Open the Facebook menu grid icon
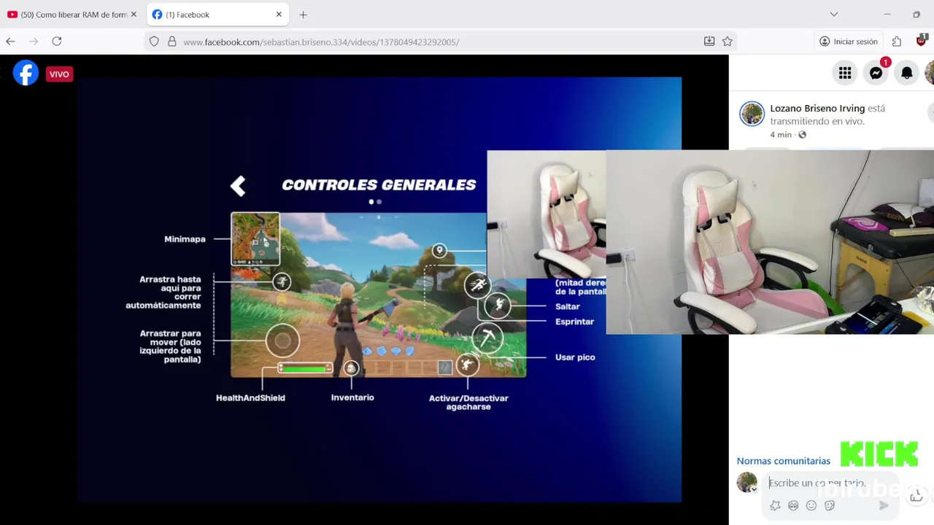 click(x=845, y=72)
